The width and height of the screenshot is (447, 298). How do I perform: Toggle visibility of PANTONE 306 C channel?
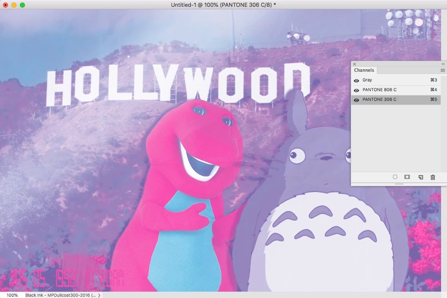356,100
